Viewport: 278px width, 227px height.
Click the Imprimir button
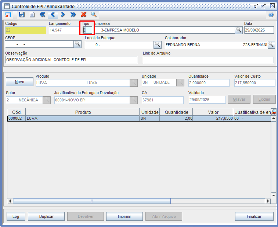(124, 216)
